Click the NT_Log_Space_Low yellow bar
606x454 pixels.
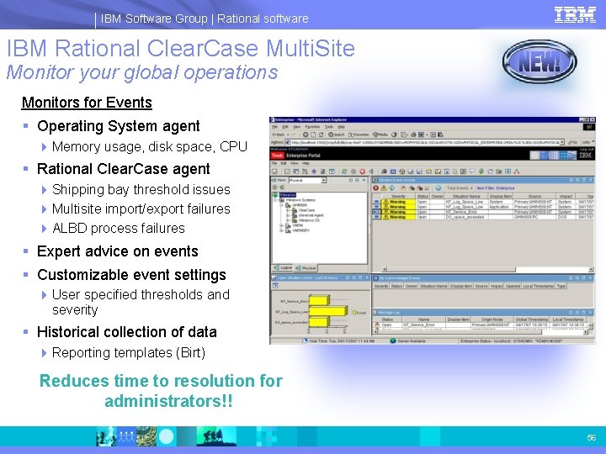coord(328,310)
